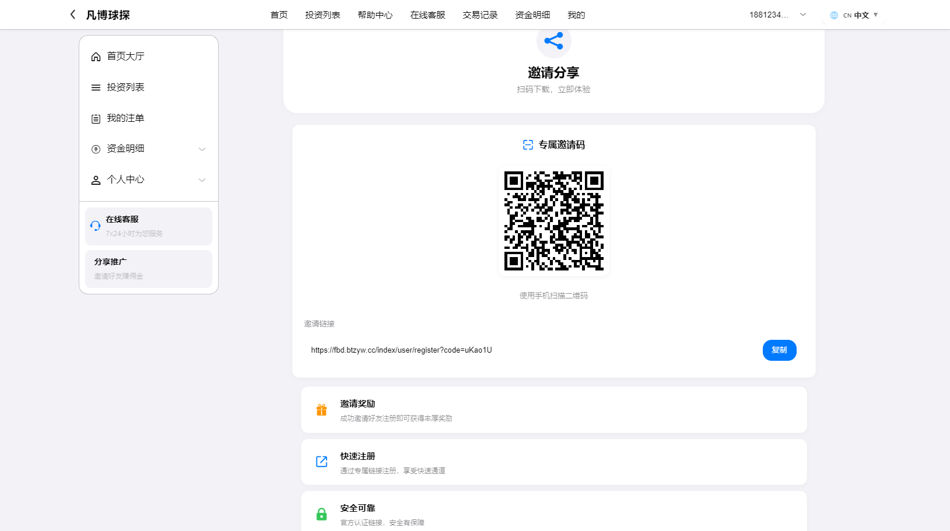Click the orange gift icon for 邀请奖励

[x=321, y=410]
